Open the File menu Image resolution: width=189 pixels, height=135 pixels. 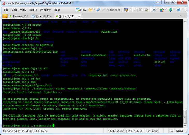(x=6, y=10)
